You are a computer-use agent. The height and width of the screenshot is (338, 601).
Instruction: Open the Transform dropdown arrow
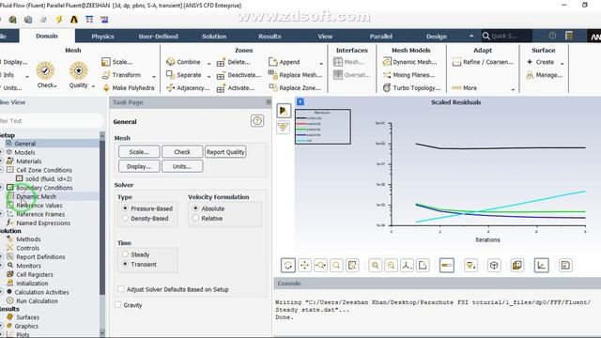click(154, 77)
